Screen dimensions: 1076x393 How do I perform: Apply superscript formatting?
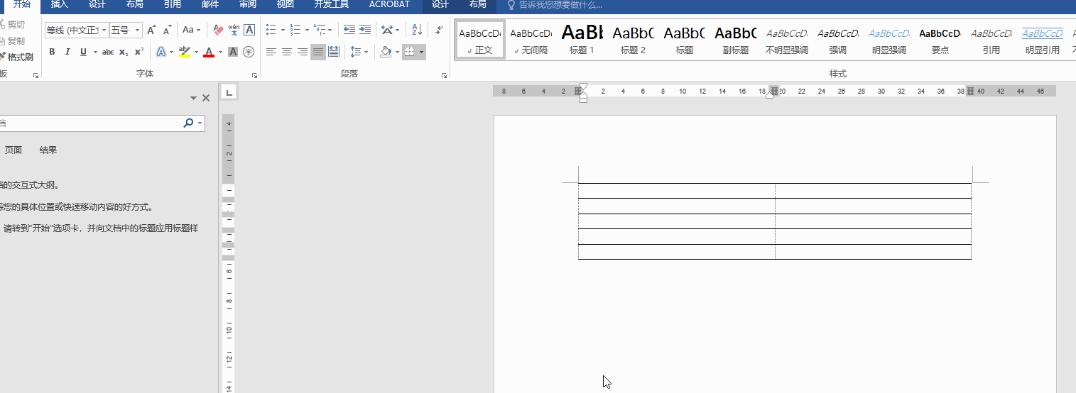click(139, 52)
